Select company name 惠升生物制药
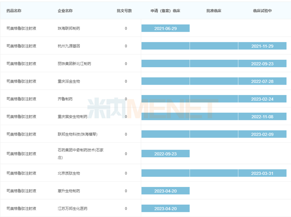This screenshot has width=291, height=217. 69,191
